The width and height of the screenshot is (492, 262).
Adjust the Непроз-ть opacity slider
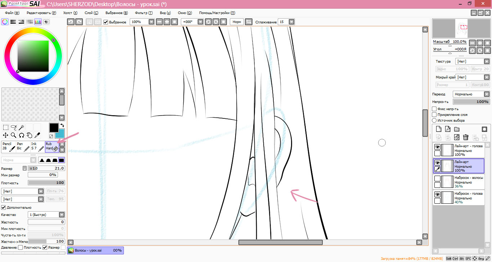coord(471,102)
